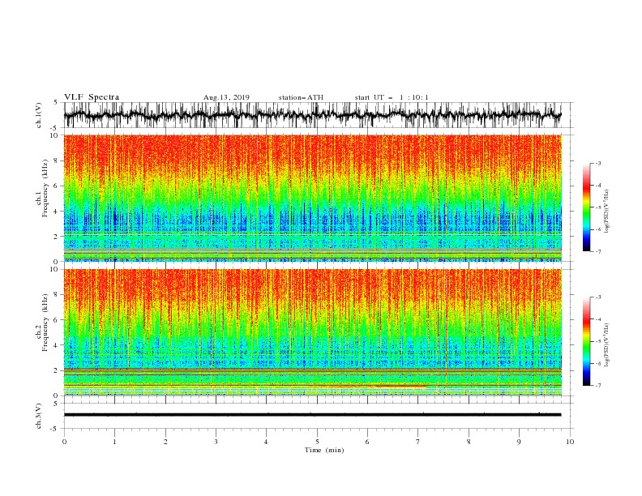Click the "4" frequency tick of ch.2 spectrogram
This screenshot has height=496, width=642.
pyautogui.click(x=56, y=345)
